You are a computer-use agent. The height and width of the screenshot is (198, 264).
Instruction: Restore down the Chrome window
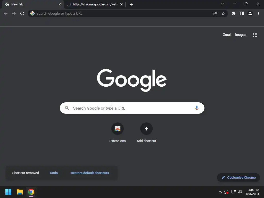pyautogui.click(x=246, y=4)
